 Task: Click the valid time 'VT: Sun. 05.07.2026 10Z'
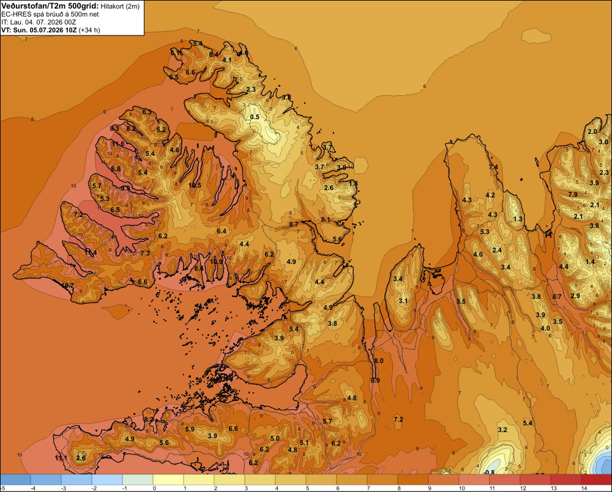(39, 30)
